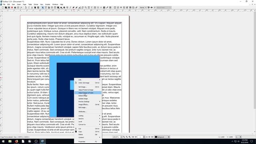Select the Text Frame tool
Viewport: 256px width, 144px height.
46,8
